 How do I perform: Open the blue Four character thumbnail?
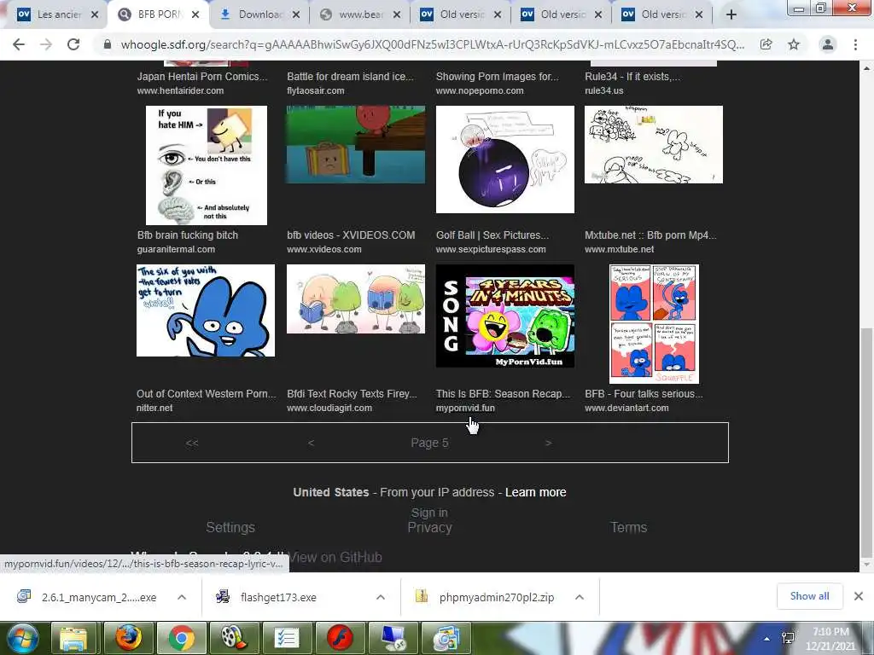pyautogui.click(x=206, y=310)
